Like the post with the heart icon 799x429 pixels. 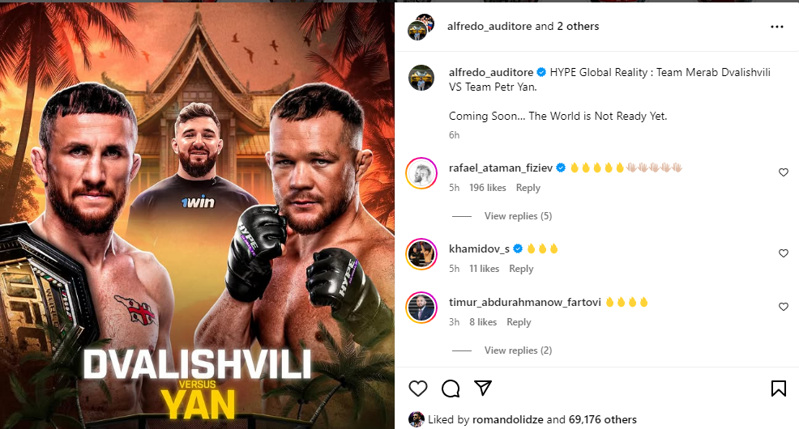418,389
